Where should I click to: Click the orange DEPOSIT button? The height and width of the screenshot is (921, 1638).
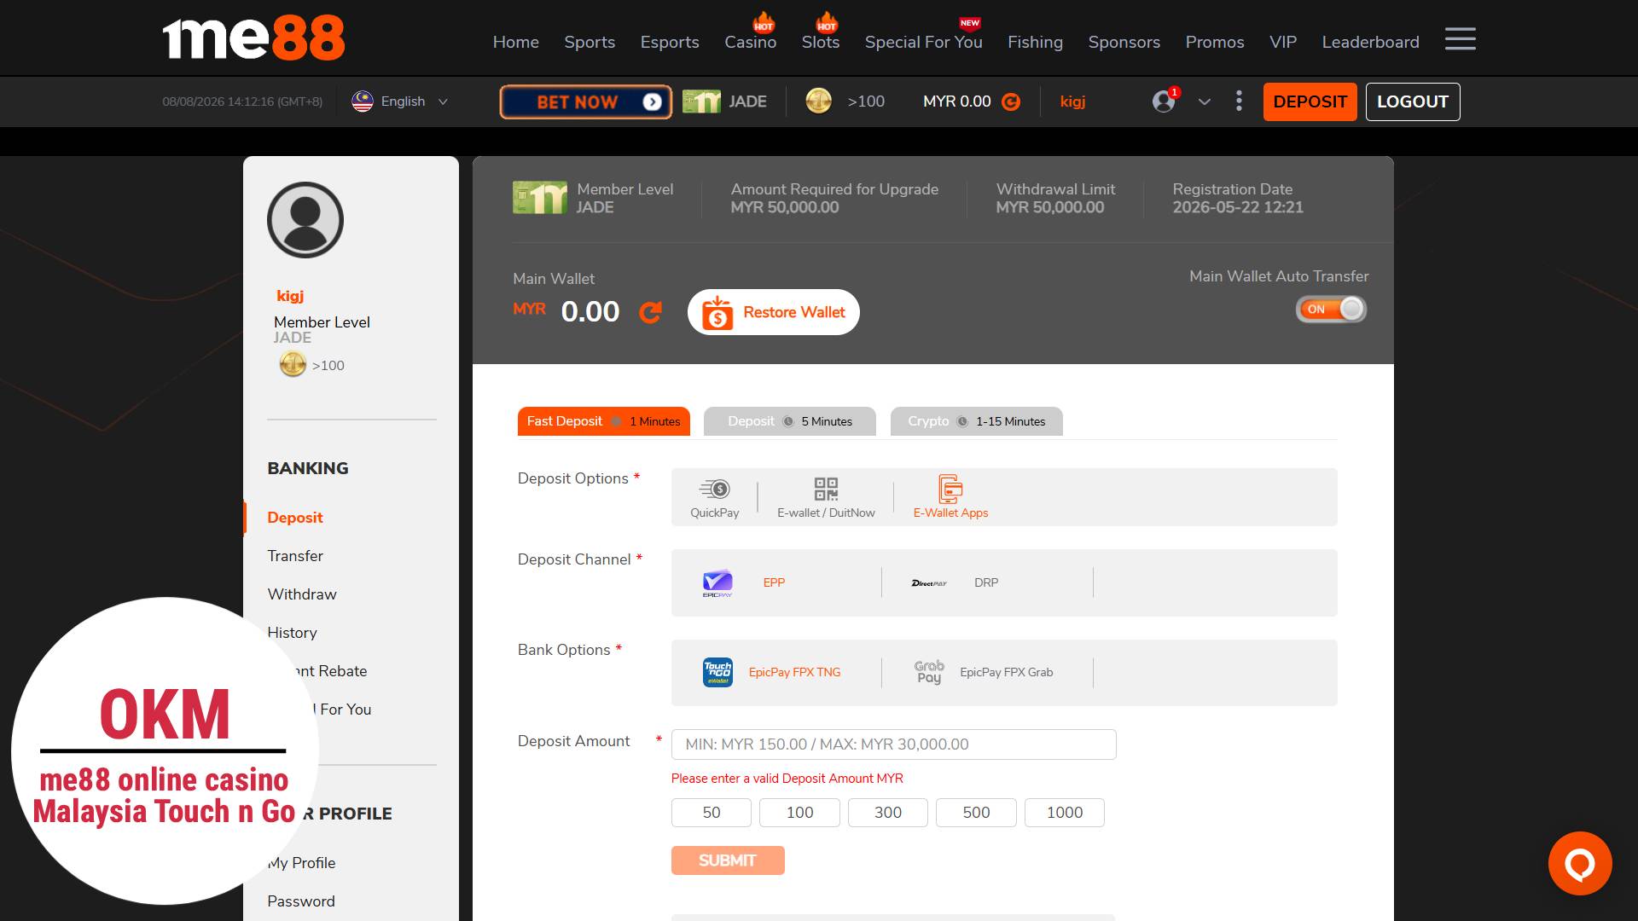(1310, 101)
